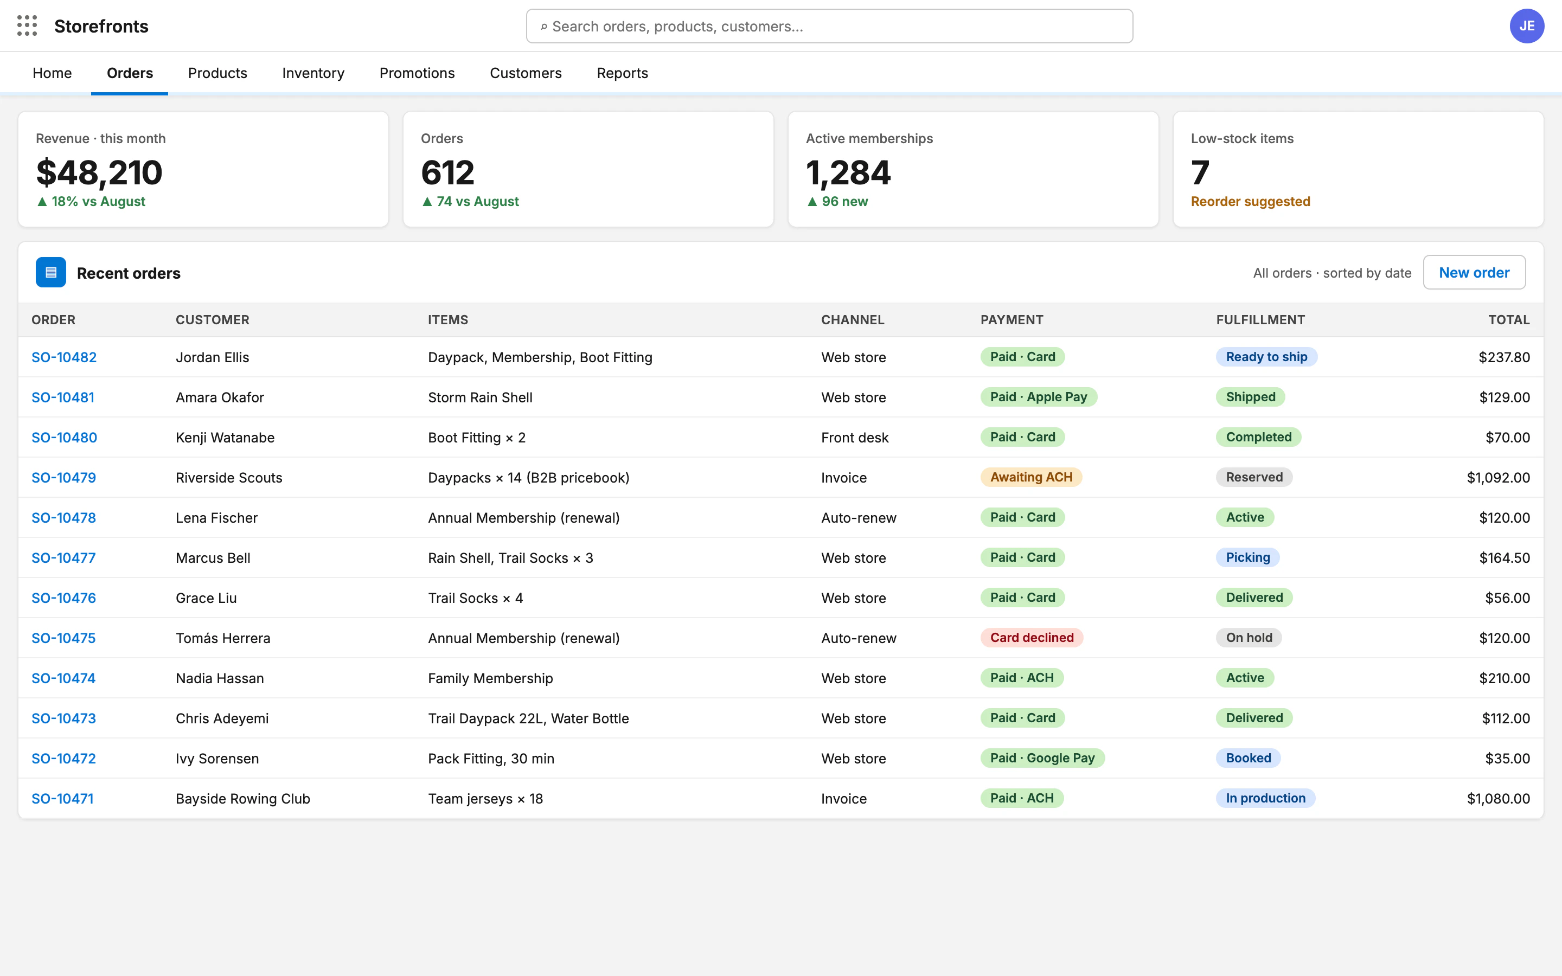This screenshot has height=976, width=1562.
Task: Click the Card declined payment badge
Action: click(x=1032, y=638)
